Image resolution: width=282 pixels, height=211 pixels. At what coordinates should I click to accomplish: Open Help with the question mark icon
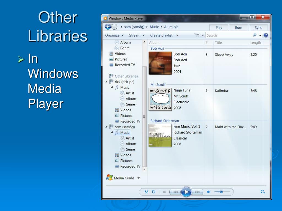pos(266,35)
